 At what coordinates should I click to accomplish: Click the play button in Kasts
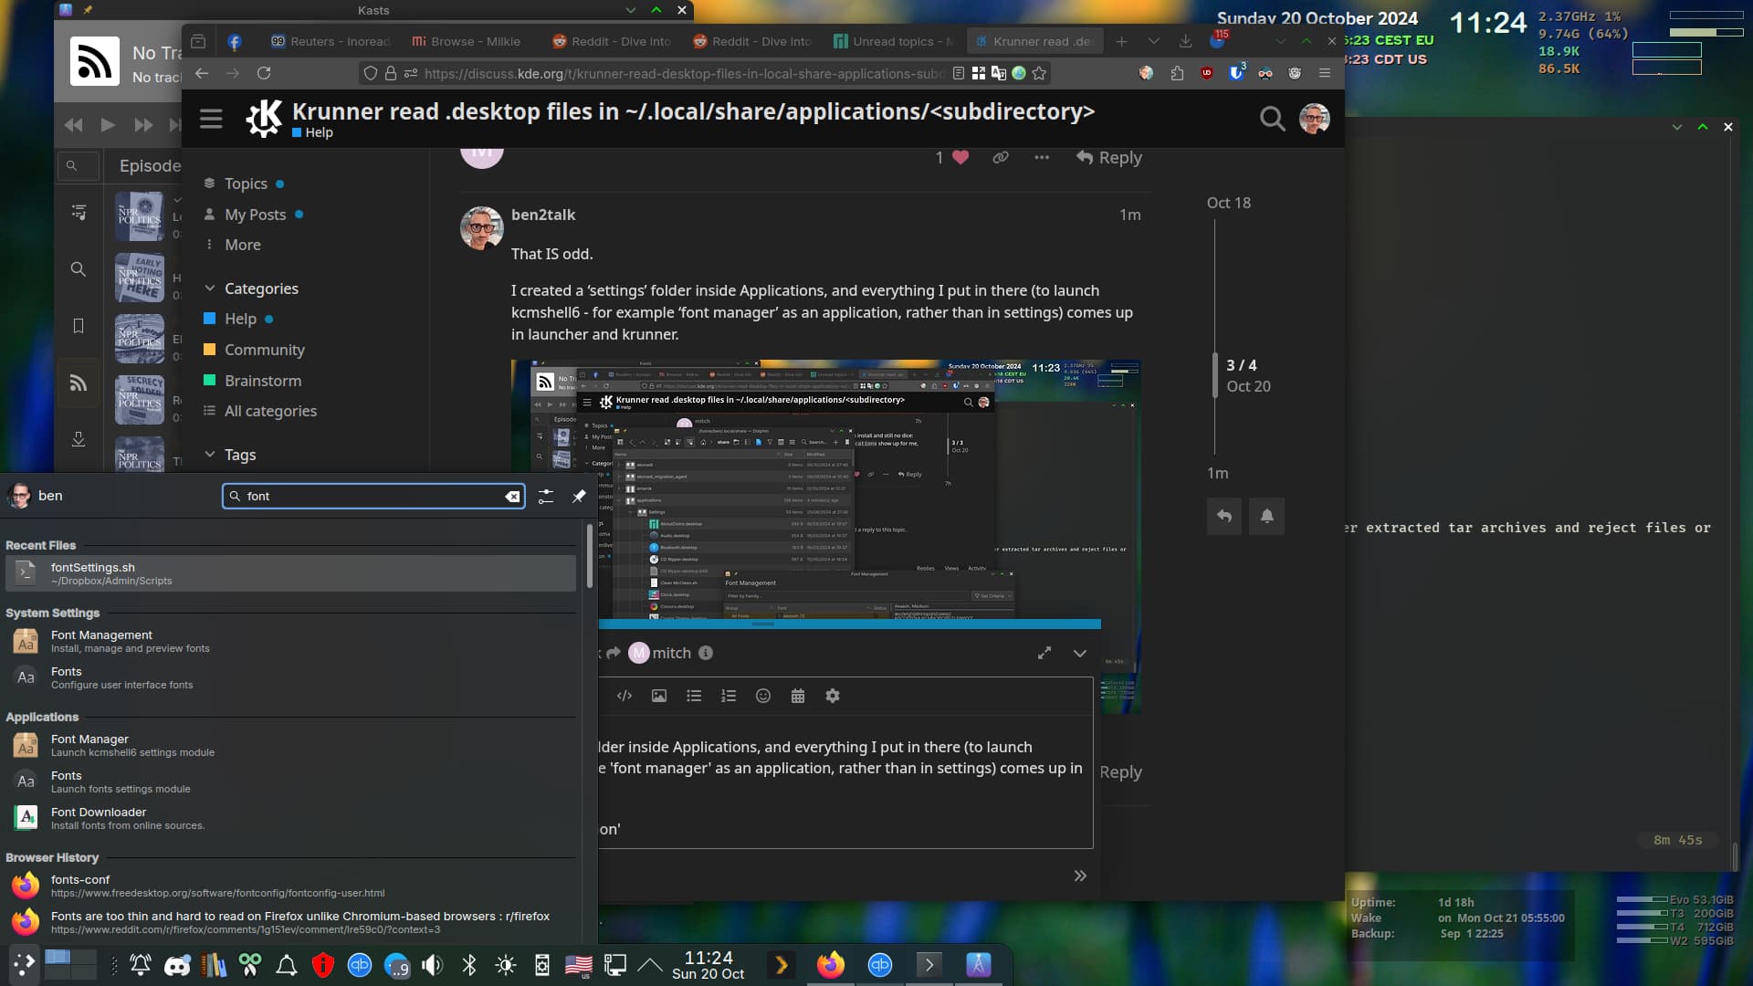click(108, 125)
